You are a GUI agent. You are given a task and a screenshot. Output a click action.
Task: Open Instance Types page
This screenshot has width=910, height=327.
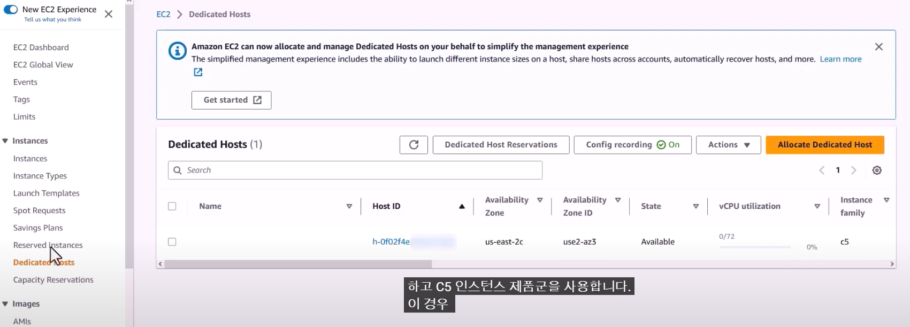(x=40, y=176)
